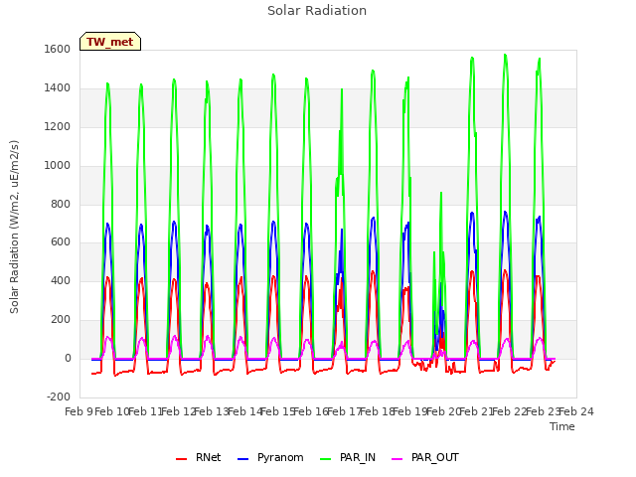Click the Solar Radiation chart title
This screenshot has width=636, height=477.
(317, 11)
